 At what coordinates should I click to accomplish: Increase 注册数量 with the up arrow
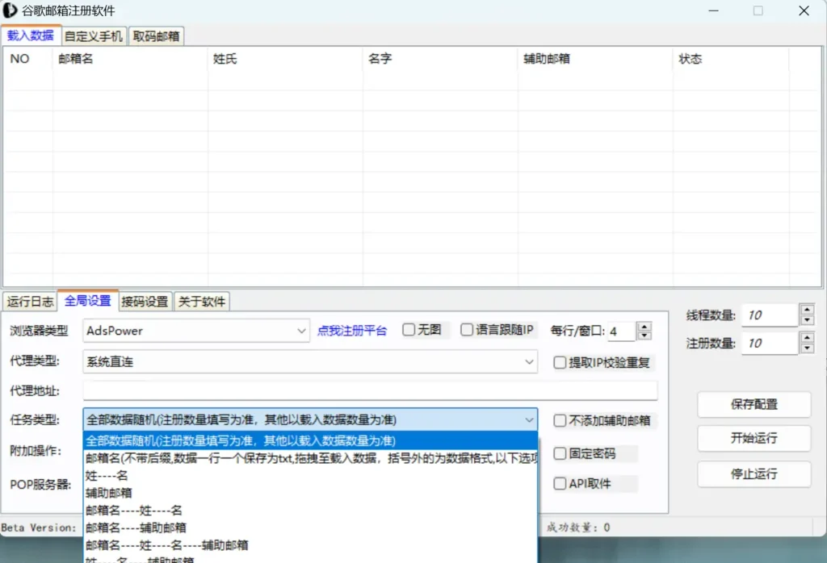pyautogui.click(x=807, y=338)
